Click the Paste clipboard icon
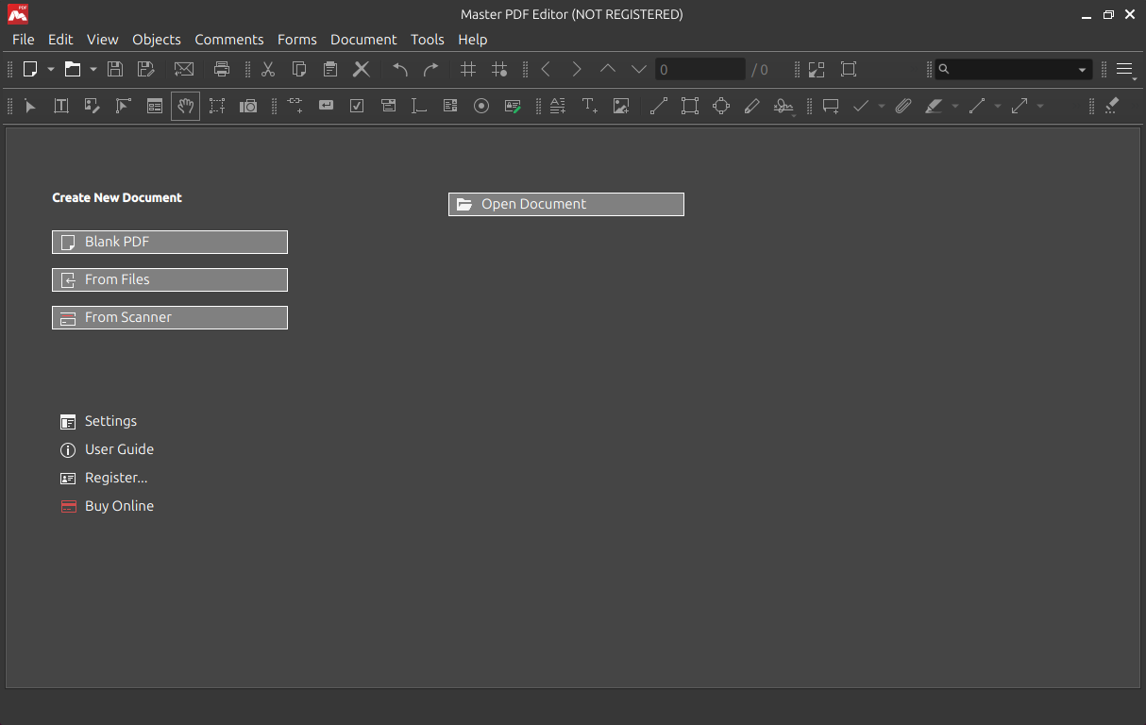This screenshot has width=1146, height=725. [329, 69]
